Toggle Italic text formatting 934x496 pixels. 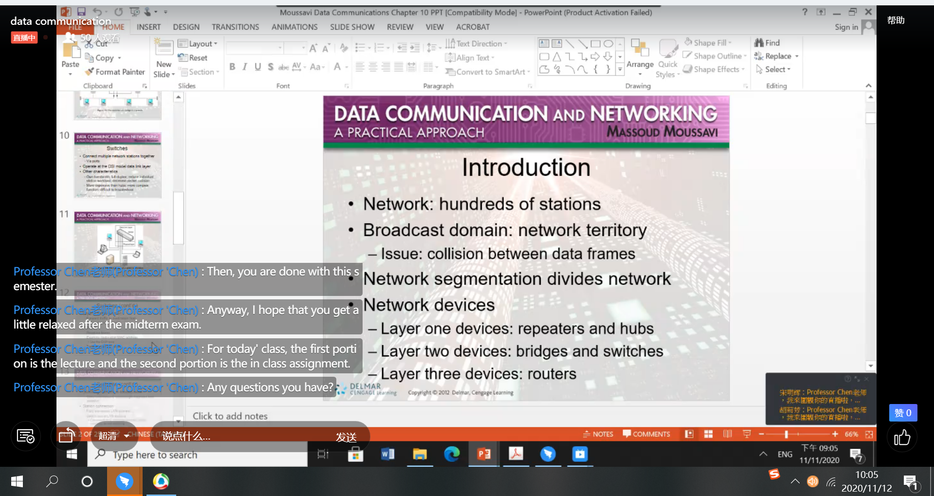(x=245, y=67)
